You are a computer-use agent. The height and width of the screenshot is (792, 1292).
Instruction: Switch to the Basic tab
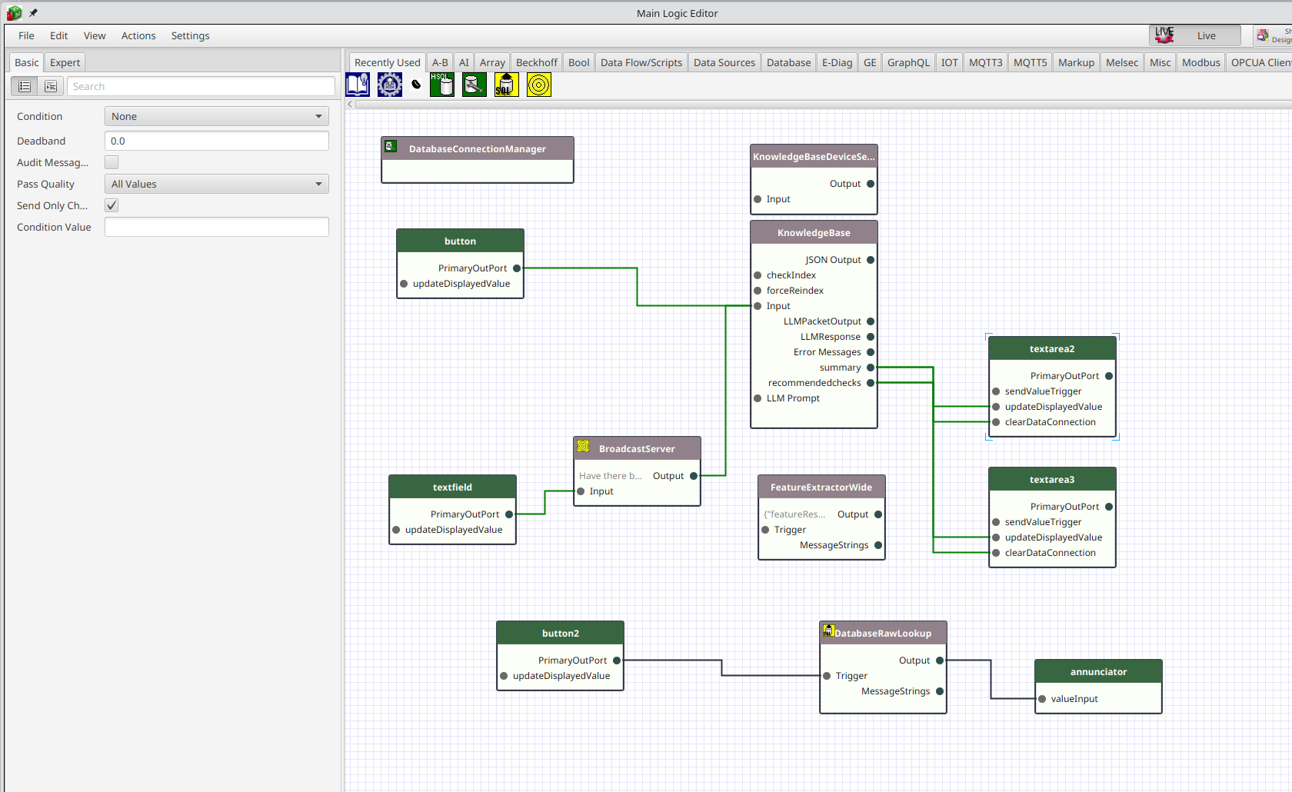click(x=26, y=62)
